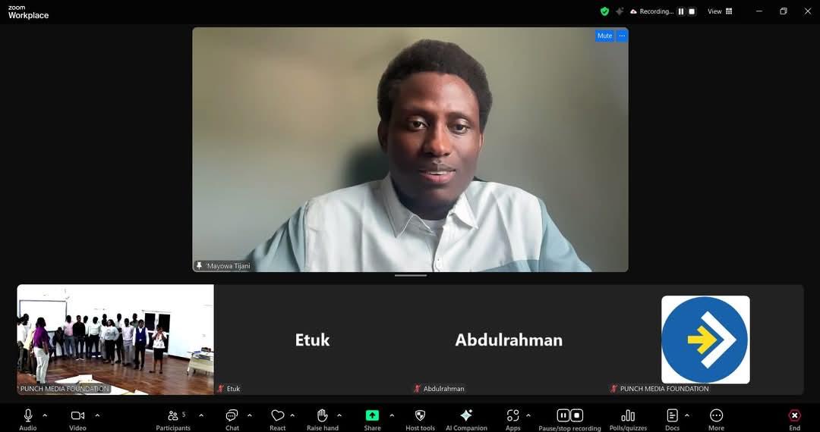
Task: Expand the React options caret
Action: coord(292,416)
